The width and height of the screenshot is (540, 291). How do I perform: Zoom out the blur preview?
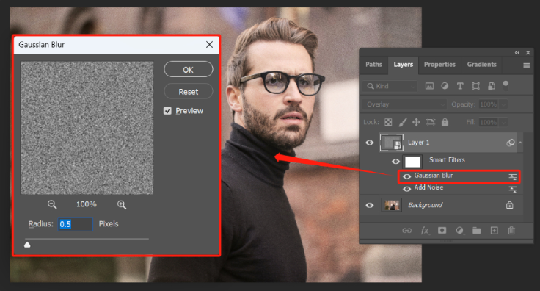(x=52, y=204)
